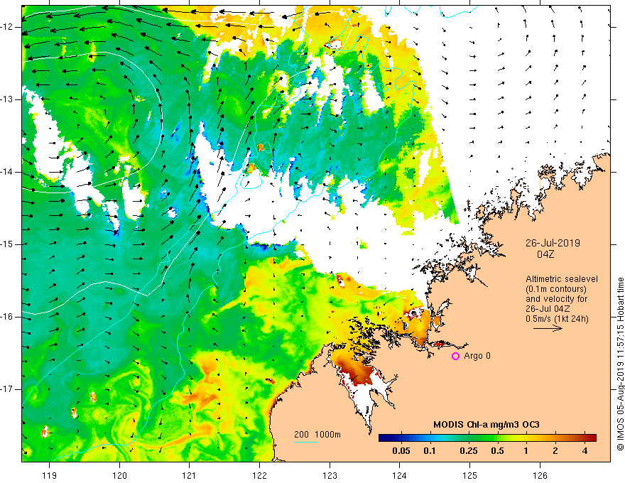Click the colorbar tick label '0.5'
The image size is (625, 483).
click(497, 451)
